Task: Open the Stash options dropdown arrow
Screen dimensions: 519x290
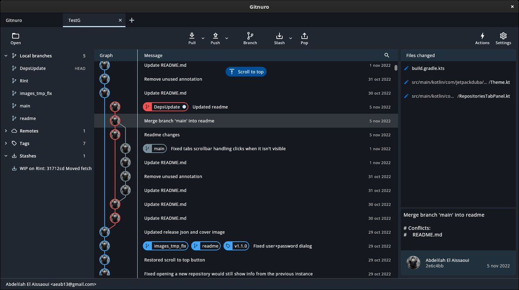Action: (291, 38)
